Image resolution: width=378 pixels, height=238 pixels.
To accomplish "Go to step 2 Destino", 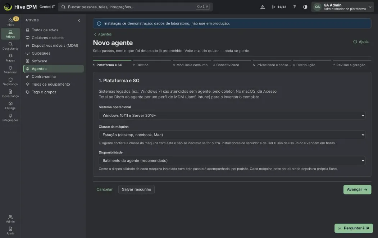I will 152,63.
